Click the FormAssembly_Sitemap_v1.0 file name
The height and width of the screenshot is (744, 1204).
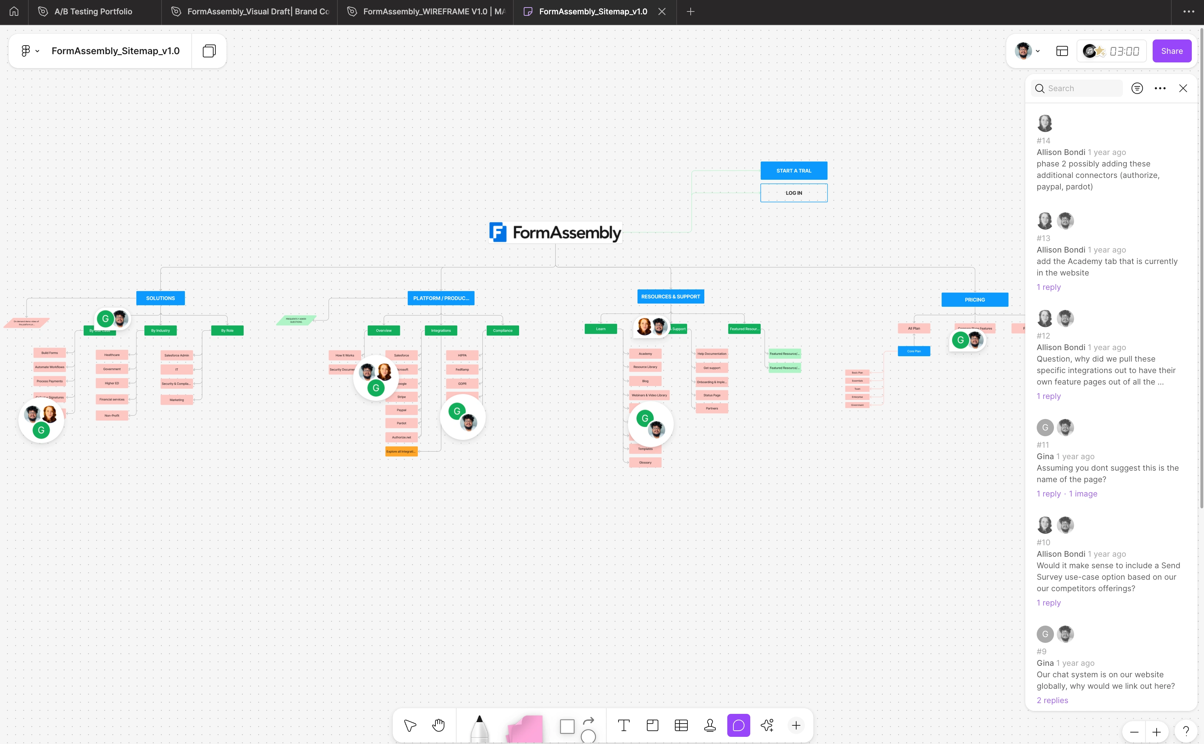[x=115, y=51]
